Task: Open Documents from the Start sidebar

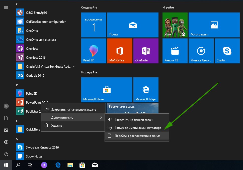Action: point(6,118)
